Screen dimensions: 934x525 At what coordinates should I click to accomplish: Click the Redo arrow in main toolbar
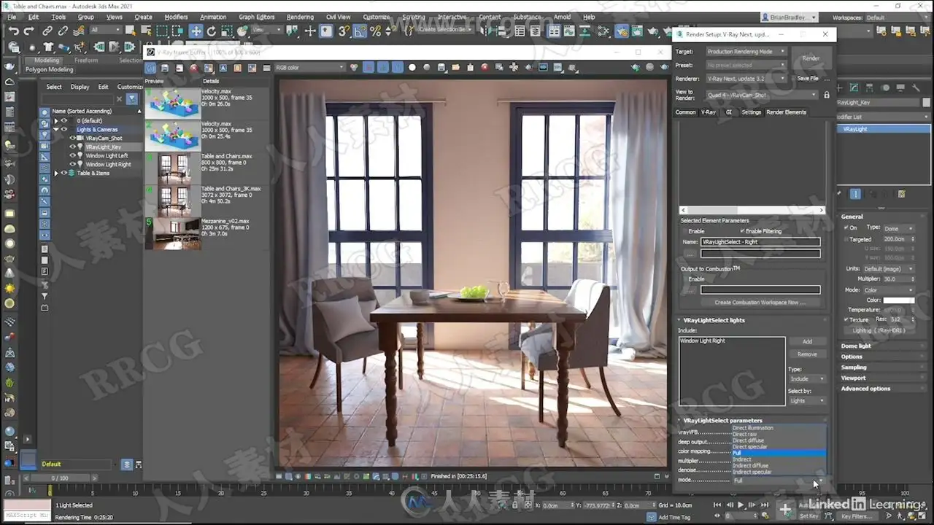pyautogui.click(x=29, y=31)
